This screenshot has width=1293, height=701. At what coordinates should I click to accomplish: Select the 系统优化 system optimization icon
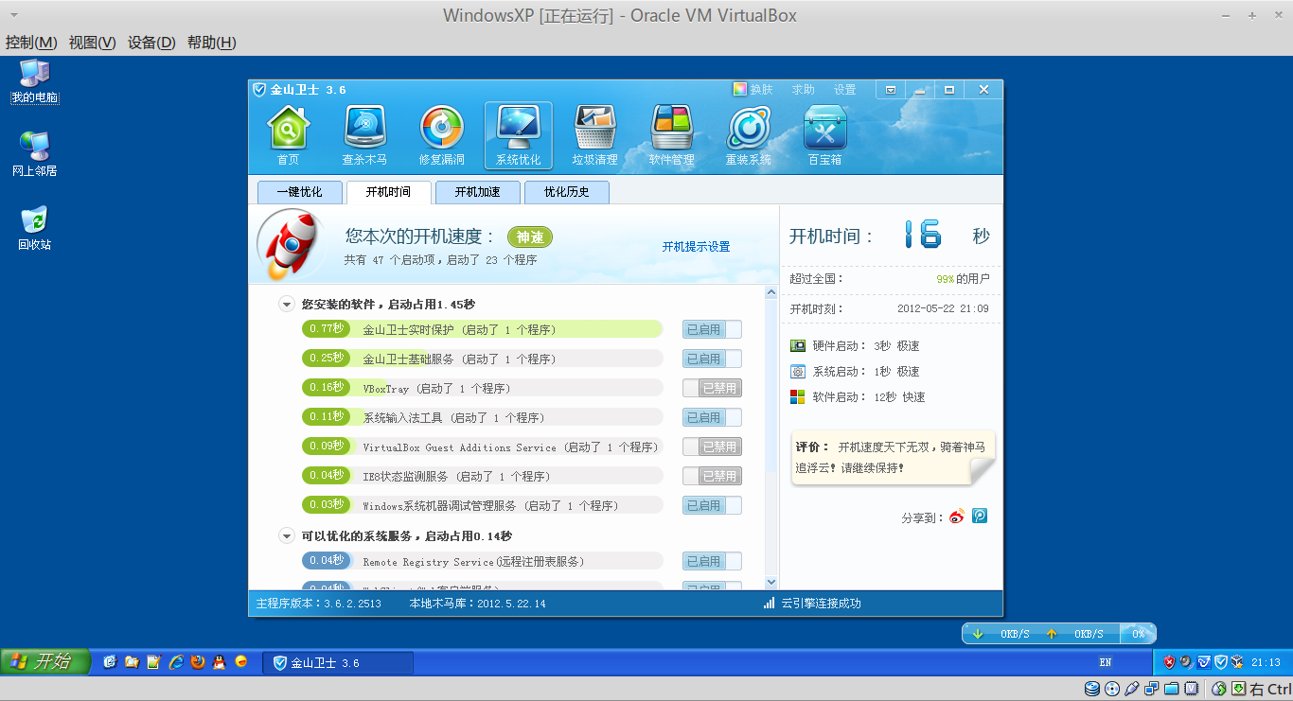pos(518,136)
